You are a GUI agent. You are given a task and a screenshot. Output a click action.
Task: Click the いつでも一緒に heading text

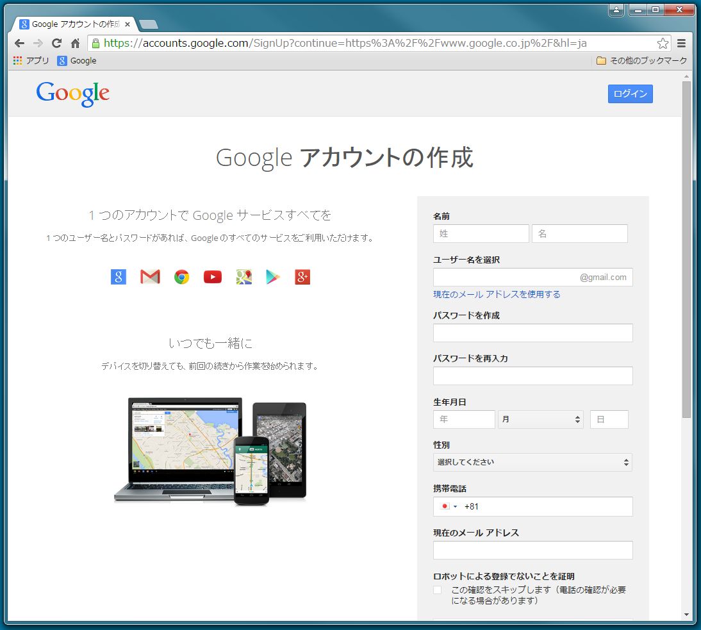pyautogui.click(x=210, y=344)
